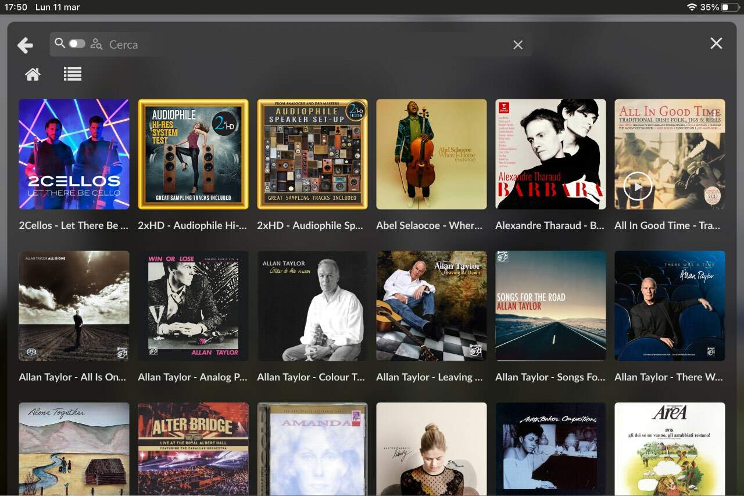Open Audiophile Speaker Set-Up cover
Image resolution: width=744 pixels, height=496 pixels.
click(312, 154)
